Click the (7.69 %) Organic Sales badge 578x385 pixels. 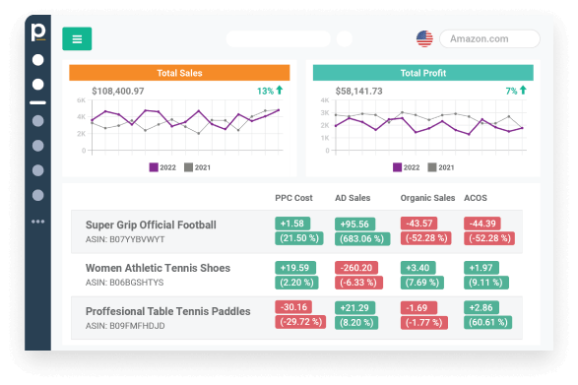(422, 283)
